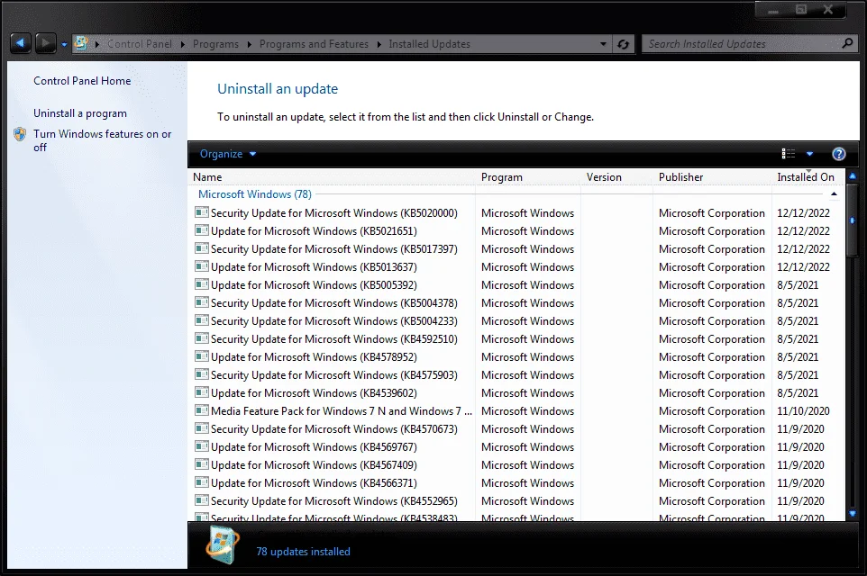Select Security Update for Microsoft Windows (KB4552965)

(334, 501)
